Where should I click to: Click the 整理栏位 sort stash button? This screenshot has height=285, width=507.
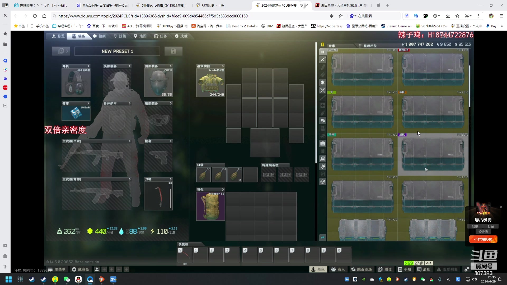coord(368,46)
